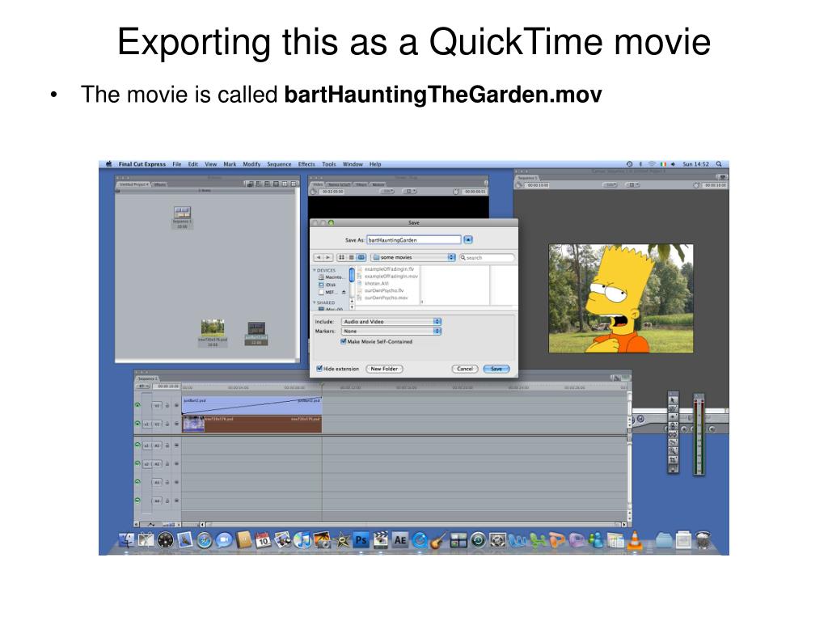Open the VLC cone icon in Dock

pyautogui.click(x=634, y=540)
